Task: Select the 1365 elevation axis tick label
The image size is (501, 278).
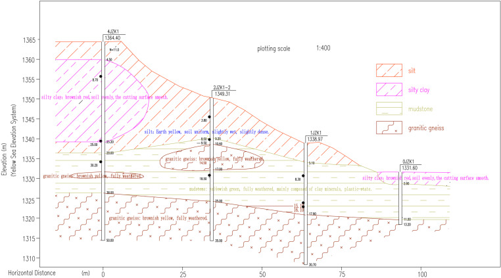Action: pyautogui.click(x=29, y=40)
